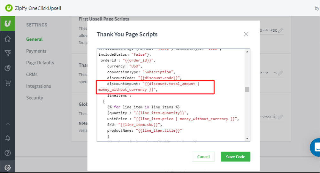Edit Global Scripts pencil icon

pyautogui.click(x=281, y=117)
